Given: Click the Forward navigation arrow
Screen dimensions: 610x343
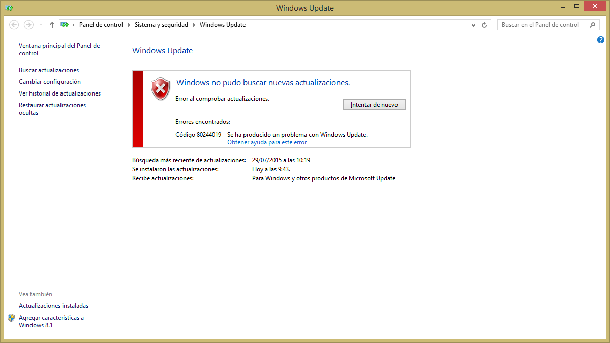Looking at the screenshot, I should click(28, 25).
